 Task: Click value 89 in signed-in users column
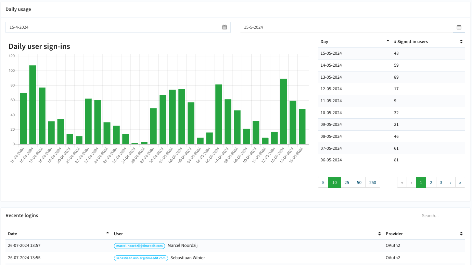396,77
